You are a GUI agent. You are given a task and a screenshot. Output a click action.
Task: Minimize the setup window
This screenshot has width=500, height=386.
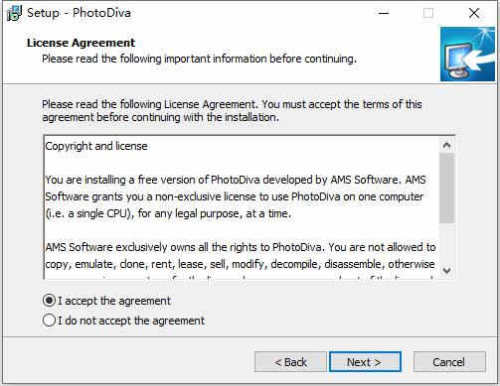384,13
